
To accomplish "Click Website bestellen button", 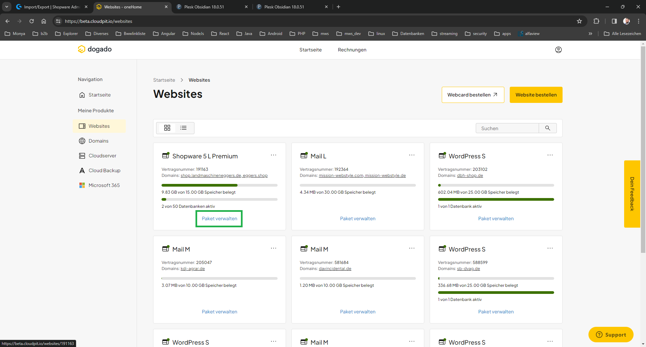I will pos(536,95).
